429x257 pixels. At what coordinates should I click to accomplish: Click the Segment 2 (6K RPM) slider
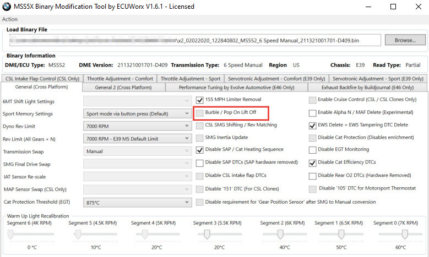click(x=280, y=234)
